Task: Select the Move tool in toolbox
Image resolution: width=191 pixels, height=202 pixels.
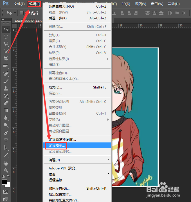Action: 6,29
